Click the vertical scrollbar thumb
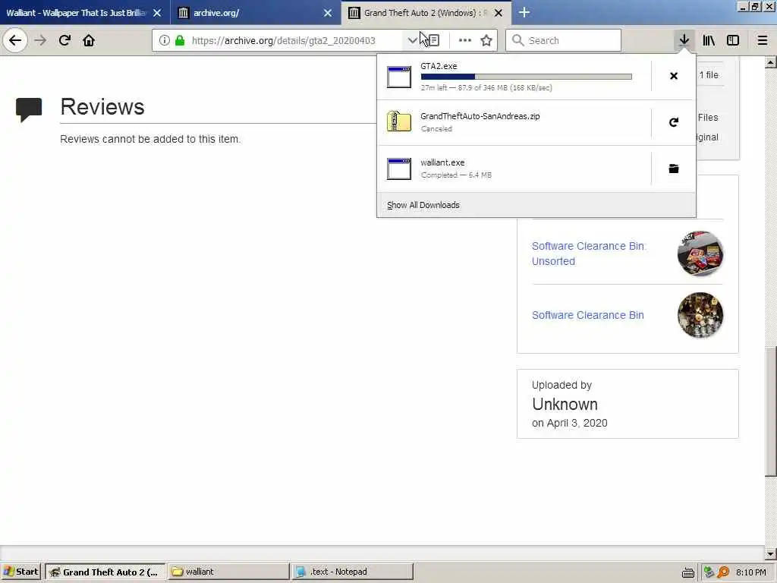 [771, 411]
